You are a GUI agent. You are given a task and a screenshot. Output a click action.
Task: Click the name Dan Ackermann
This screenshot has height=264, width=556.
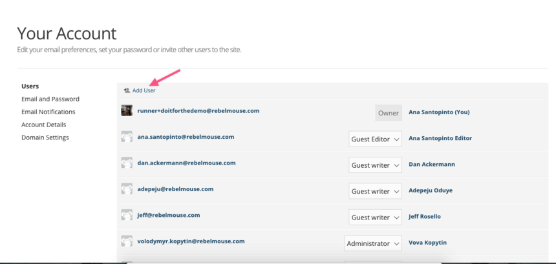(431, 165)
